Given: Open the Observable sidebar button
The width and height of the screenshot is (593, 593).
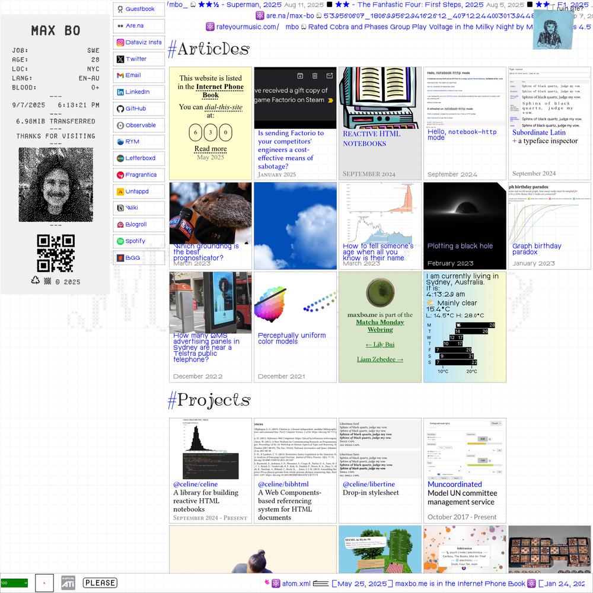Looking at the screenshot, I should pyautogui.click(x=139, y=125).
